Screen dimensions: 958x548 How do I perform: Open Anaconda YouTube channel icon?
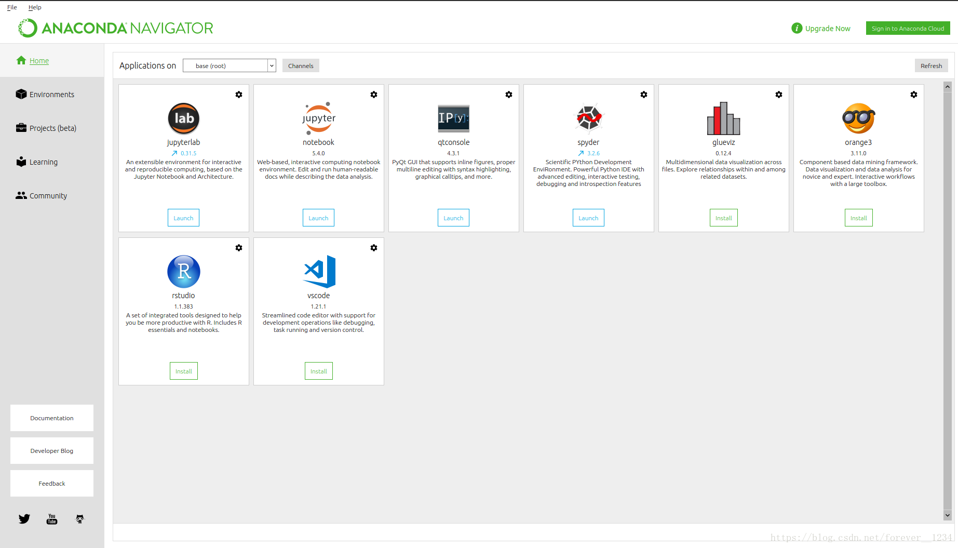pyautogui.click(x=52, y=519)
